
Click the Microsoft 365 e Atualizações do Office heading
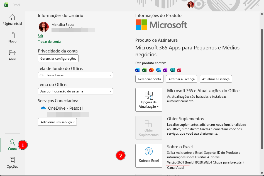click(203, 91)
